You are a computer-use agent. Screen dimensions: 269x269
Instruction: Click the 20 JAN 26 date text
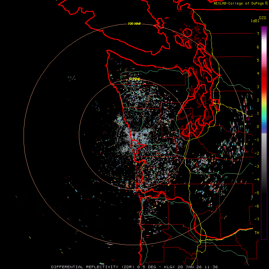189,267
